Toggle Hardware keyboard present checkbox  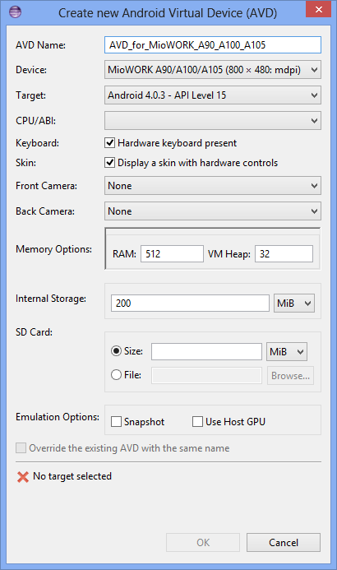(109, 143)
